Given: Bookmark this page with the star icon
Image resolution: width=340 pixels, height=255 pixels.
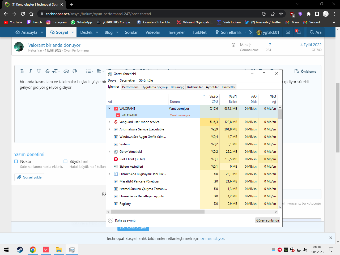Looking at the screenshot, I should pos(281,14).
